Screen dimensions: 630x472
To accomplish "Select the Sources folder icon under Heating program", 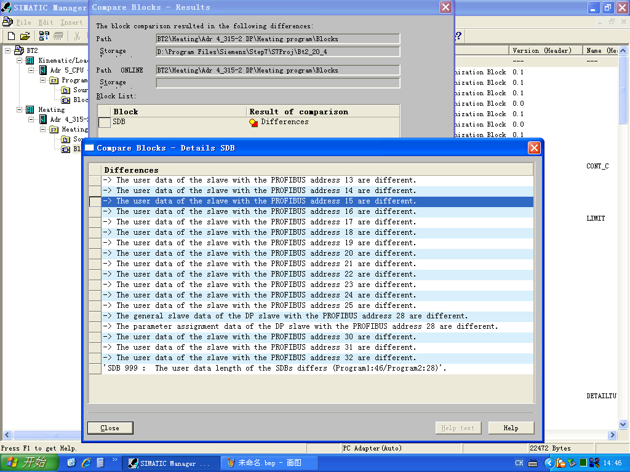I will (x=65, y=139).
